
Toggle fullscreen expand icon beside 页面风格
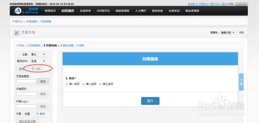pos(17,33)
